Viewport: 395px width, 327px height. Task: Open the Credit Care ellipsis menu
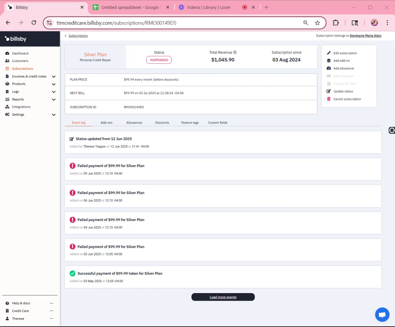click(x=52, y=311)
